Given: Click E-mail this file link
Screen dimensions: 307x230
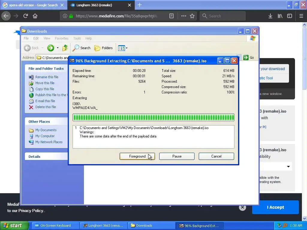Looking at the screenshot, I should (x=45, y=101).
